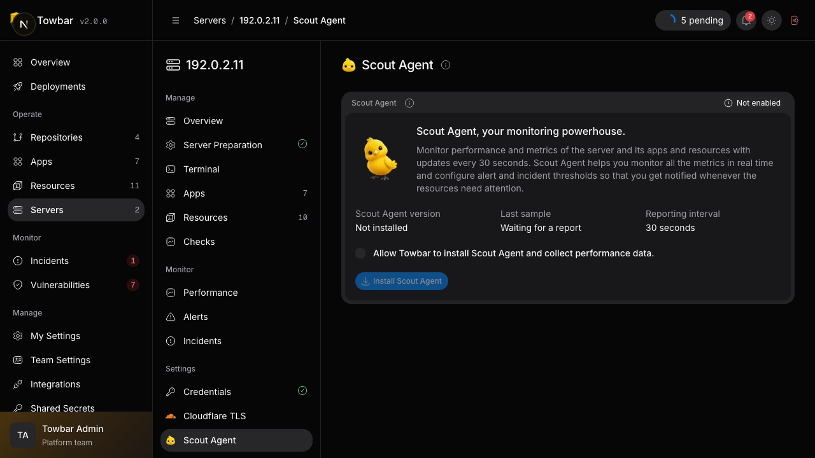
Task: Click the v2.0.0 version label
Action: click(93, 21)
